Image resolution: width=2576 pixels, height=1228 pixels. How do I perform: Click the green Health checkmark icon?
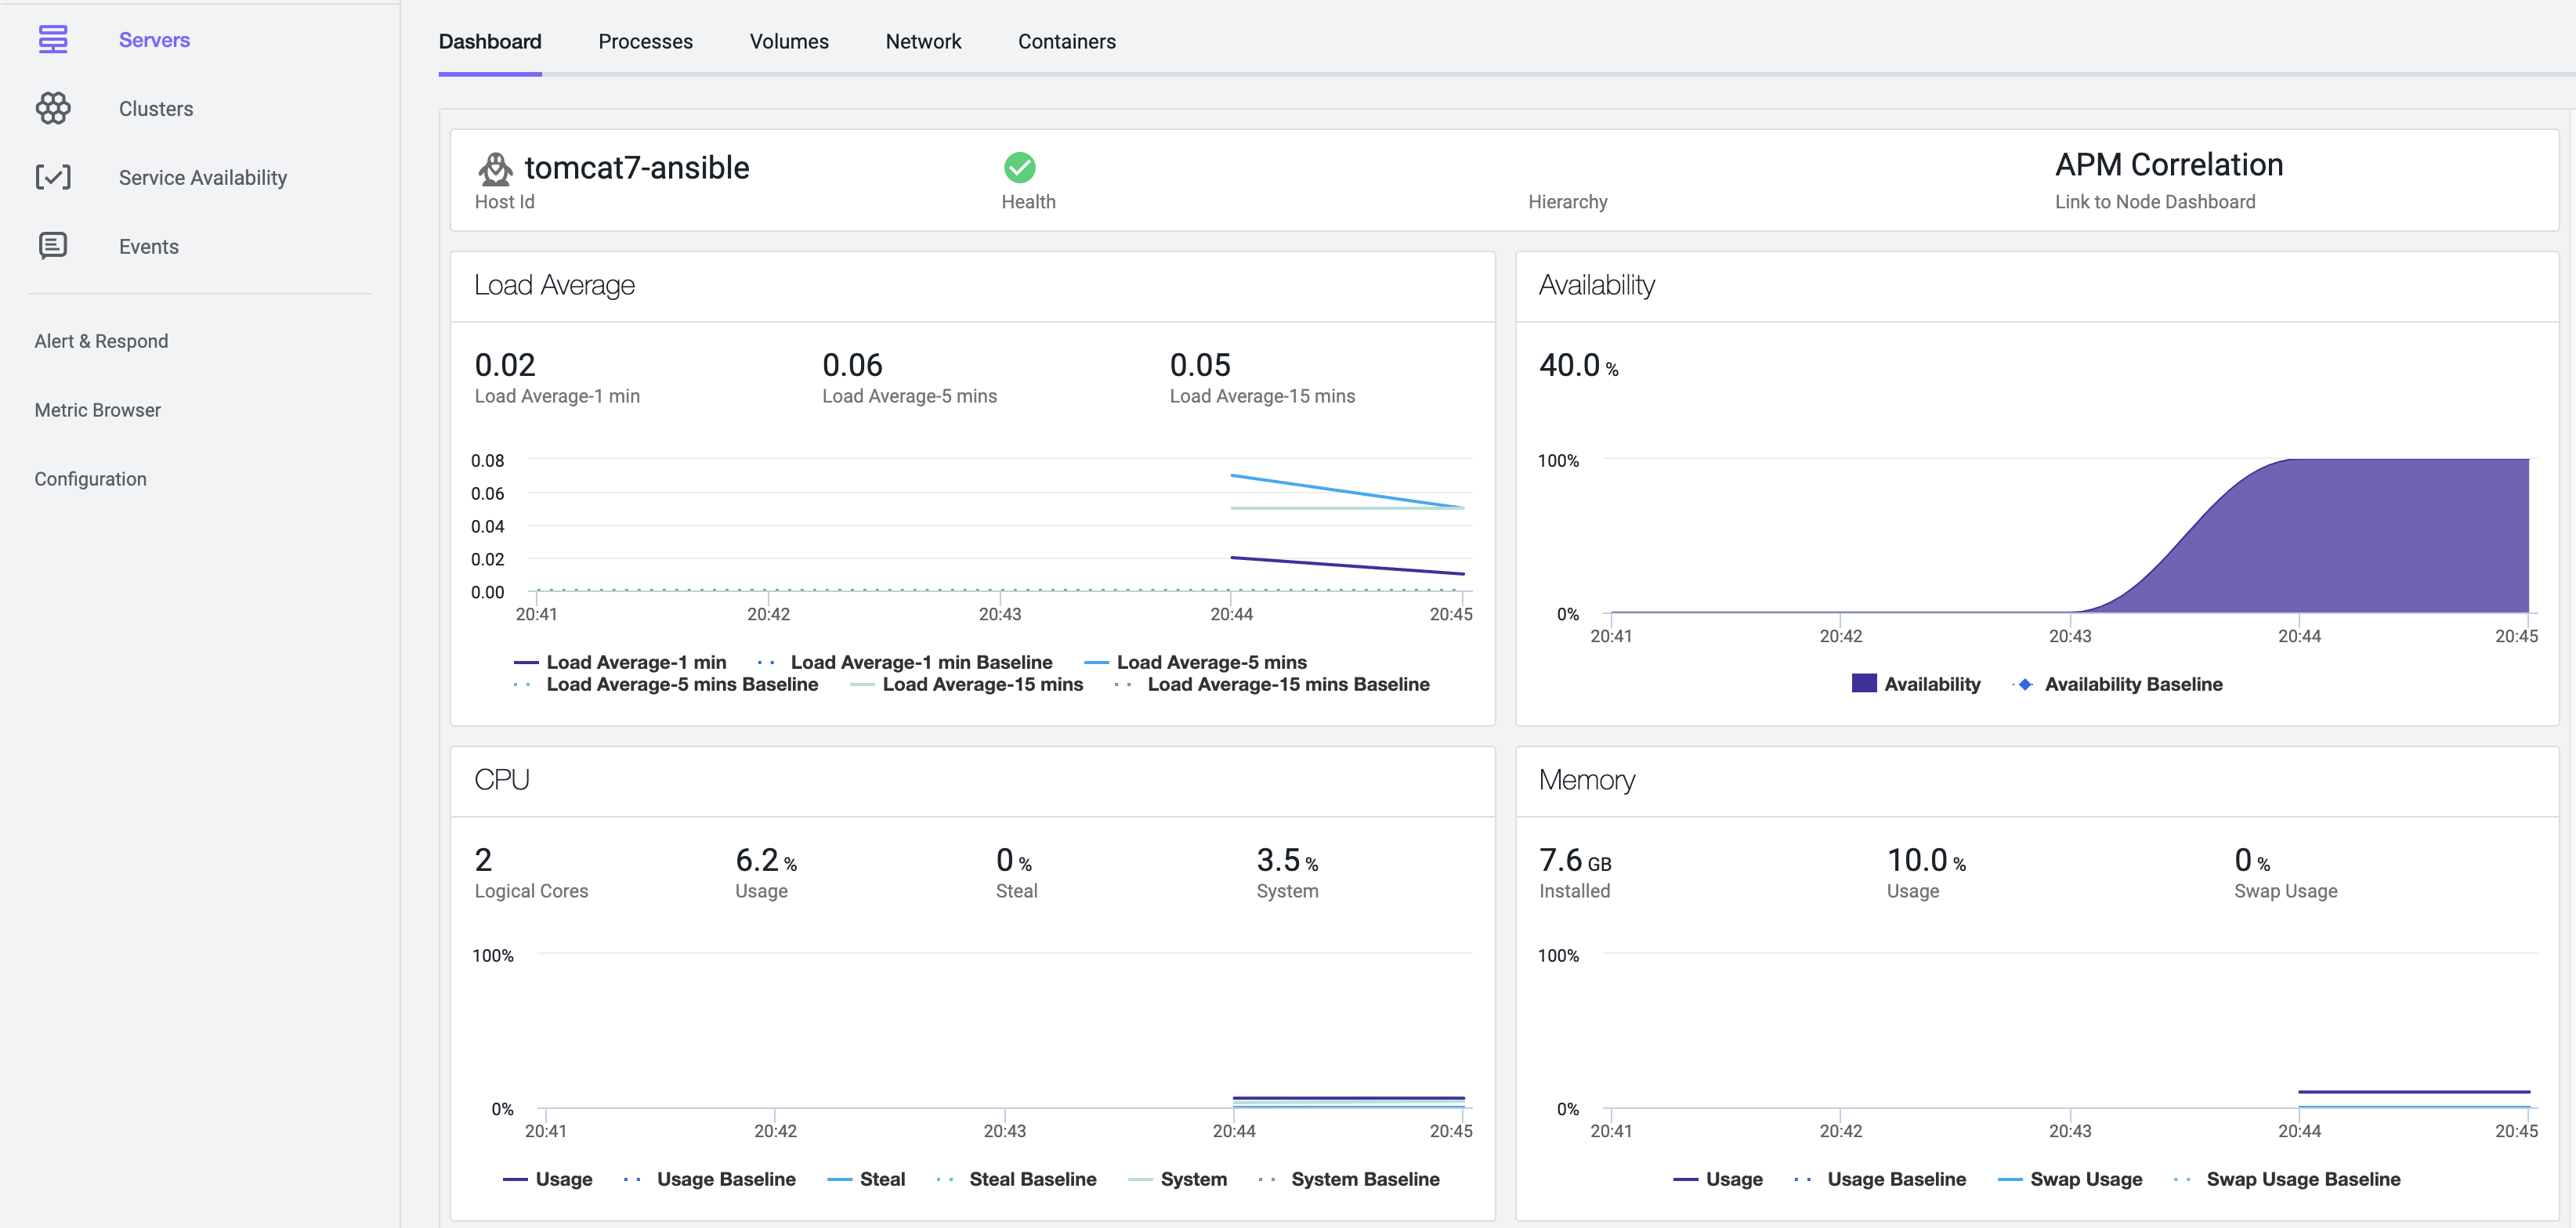1019,167
